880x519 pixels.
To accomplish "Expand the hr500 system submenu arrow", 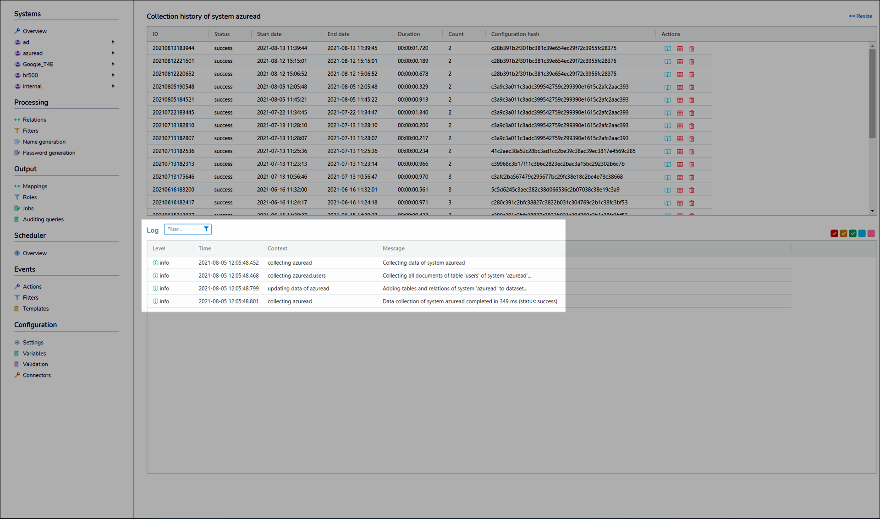I will tap(113, 75).
